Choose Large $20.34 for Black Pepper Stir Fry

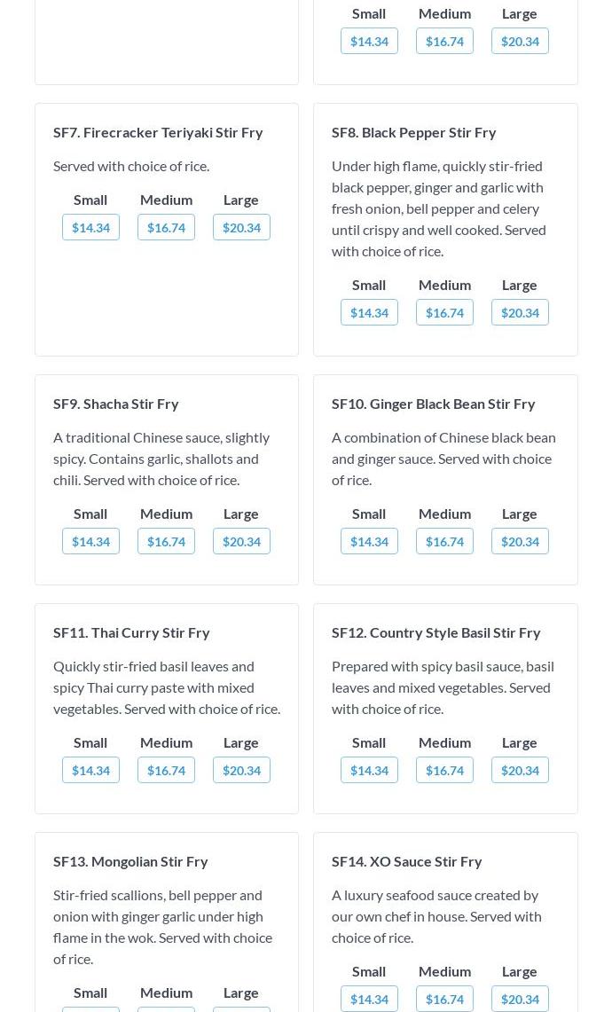520,312
